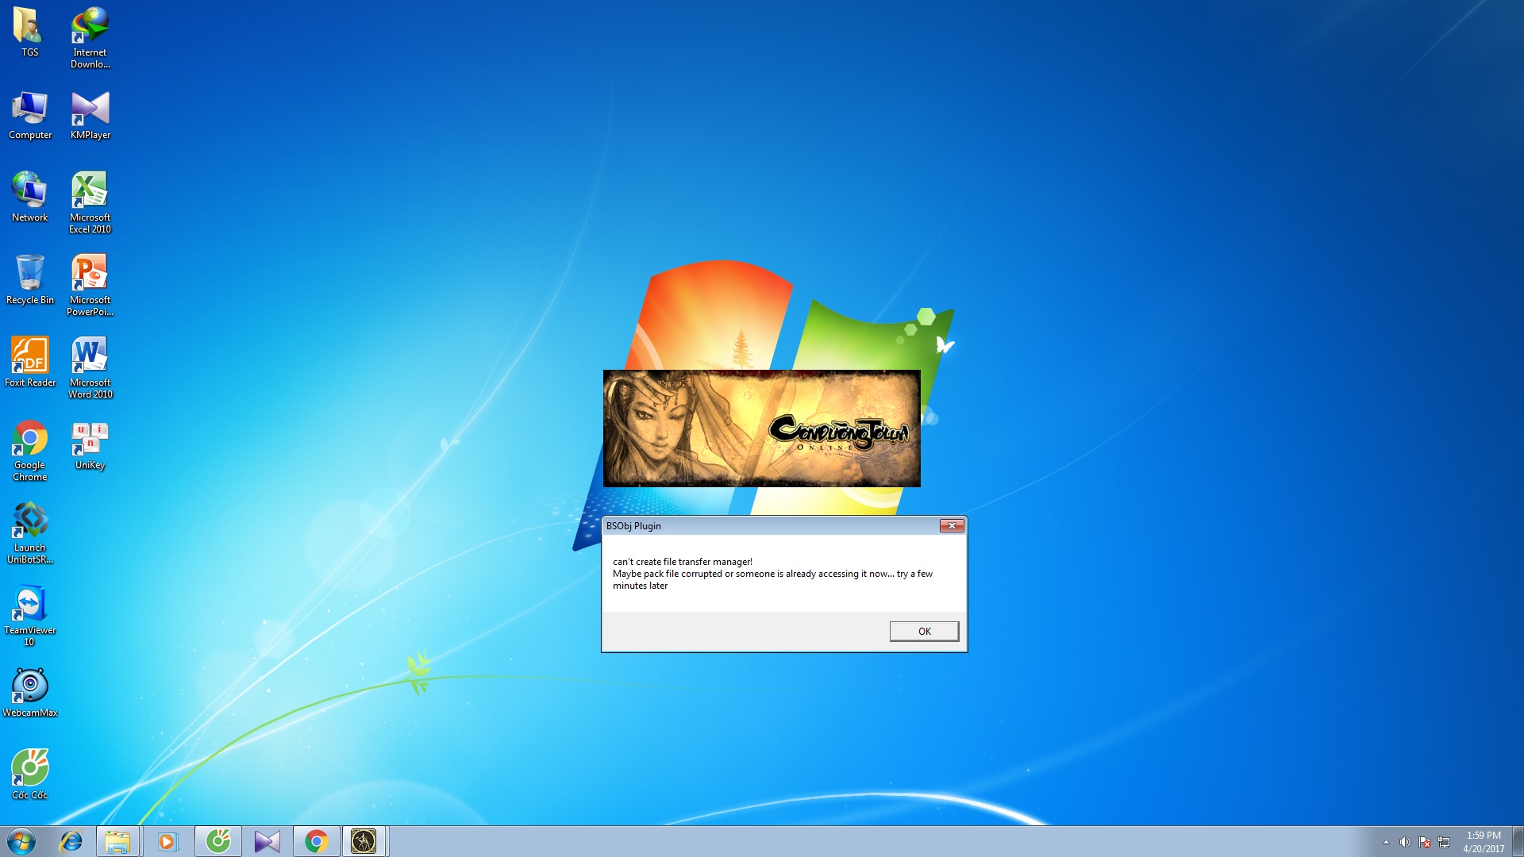Select WebcamMax desktop shortcut

30,692
